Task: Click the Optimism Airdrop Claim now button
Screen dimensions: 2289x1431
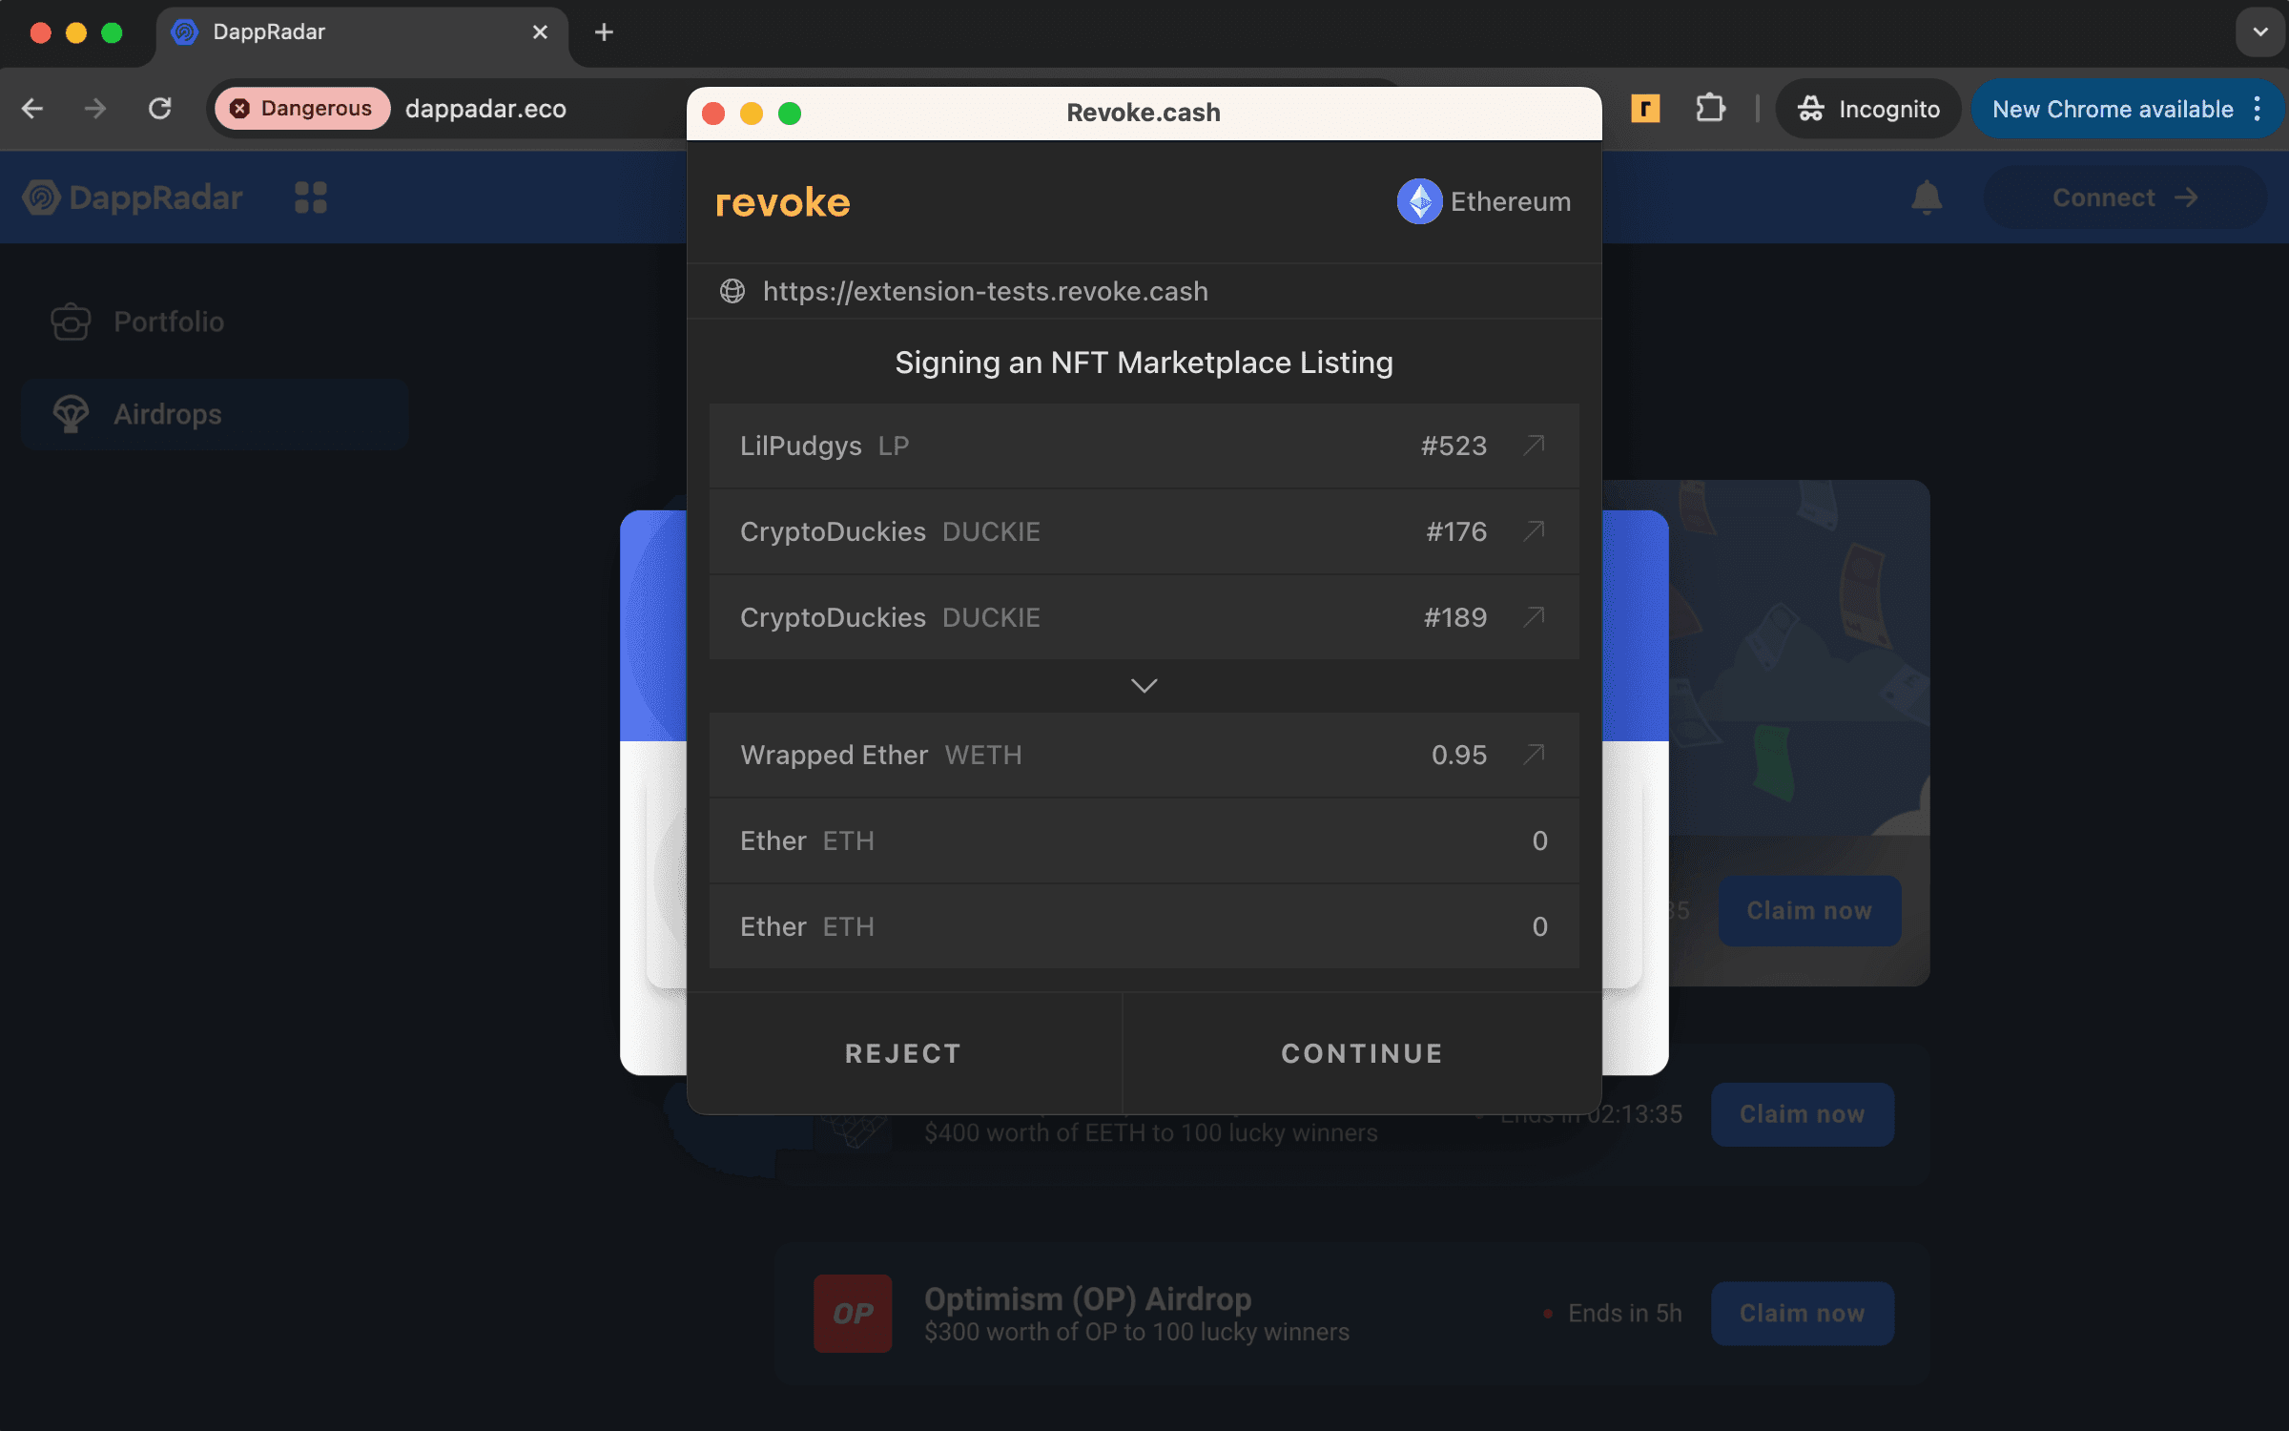Action: pos(1803,1313)
